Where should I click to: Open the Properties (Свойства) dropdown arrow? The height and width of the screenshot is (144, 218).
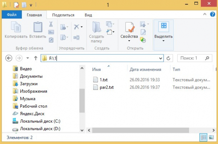(129, 41)
